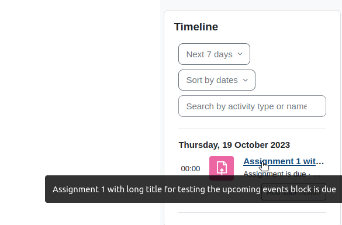342x225 pixels.
Task: Click the Add submission button behind the tooltip
Action: pyautogui.click(x=293, y=192)
